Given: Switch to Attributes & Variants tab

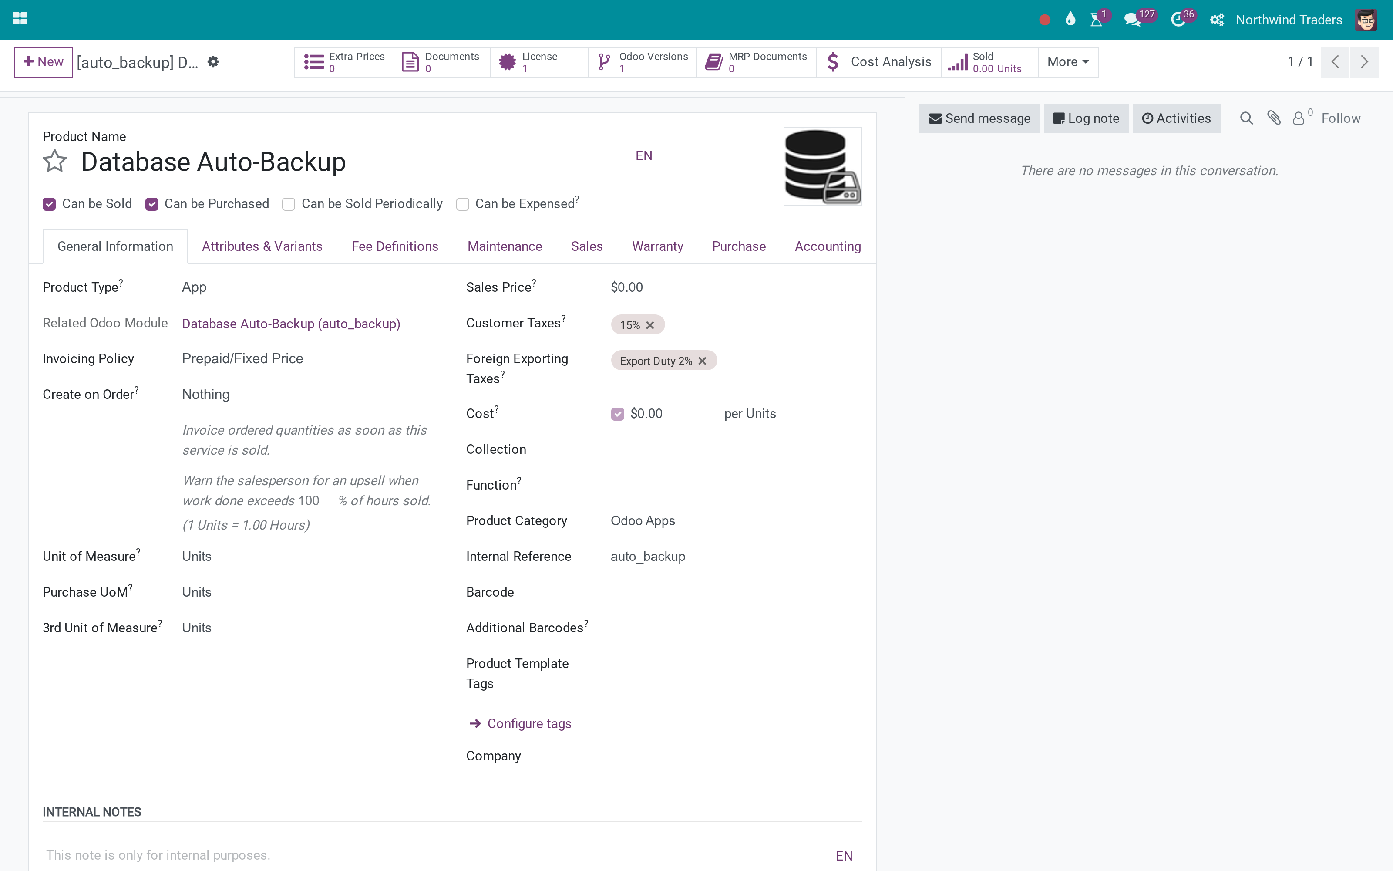Looking at the screenshot, I should (262, 246).
